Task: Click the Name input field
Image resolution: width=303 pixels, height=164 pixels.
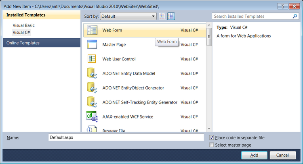Action: (x=126, y=137)
